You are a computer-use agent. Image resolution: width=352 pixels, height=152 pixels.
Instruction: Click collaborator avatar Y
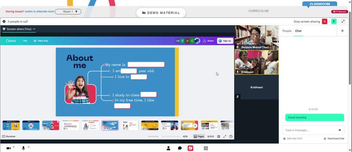182,41
